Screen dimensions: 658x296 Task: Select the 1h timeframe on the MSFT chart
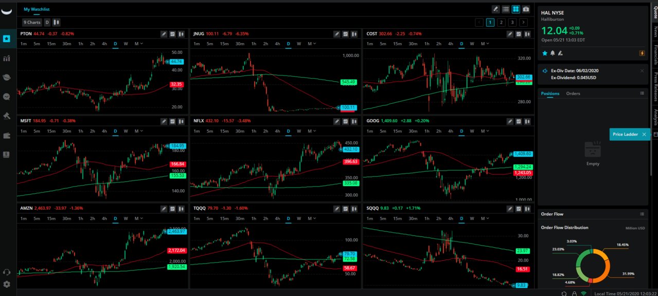81,131
